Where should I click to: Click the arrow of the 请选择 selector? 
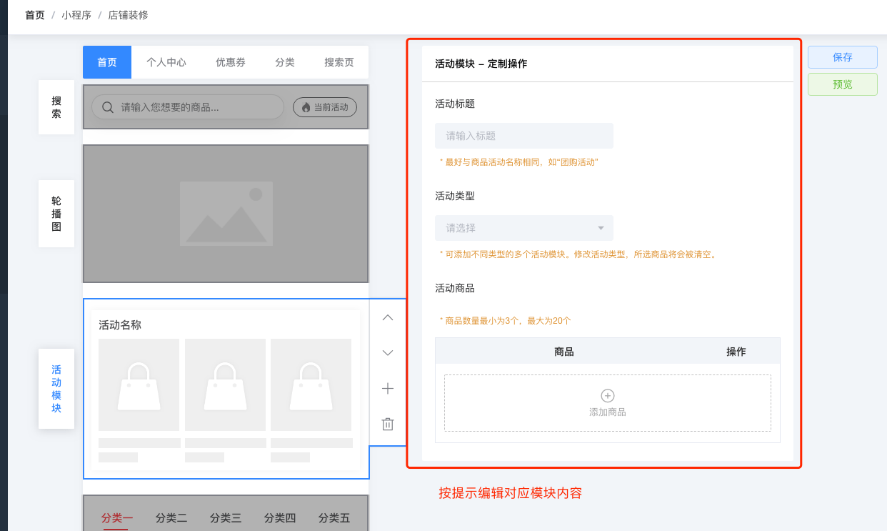click(601, 228)
